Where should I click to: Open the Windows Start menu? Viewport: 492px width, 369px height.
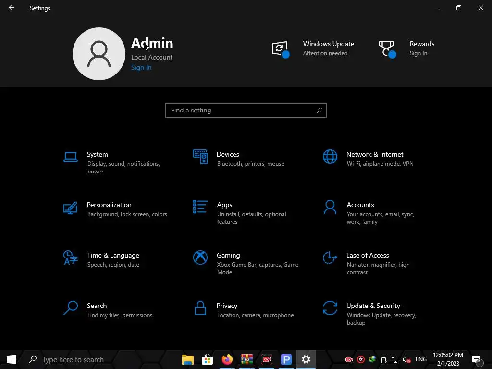tap(12, 359)
